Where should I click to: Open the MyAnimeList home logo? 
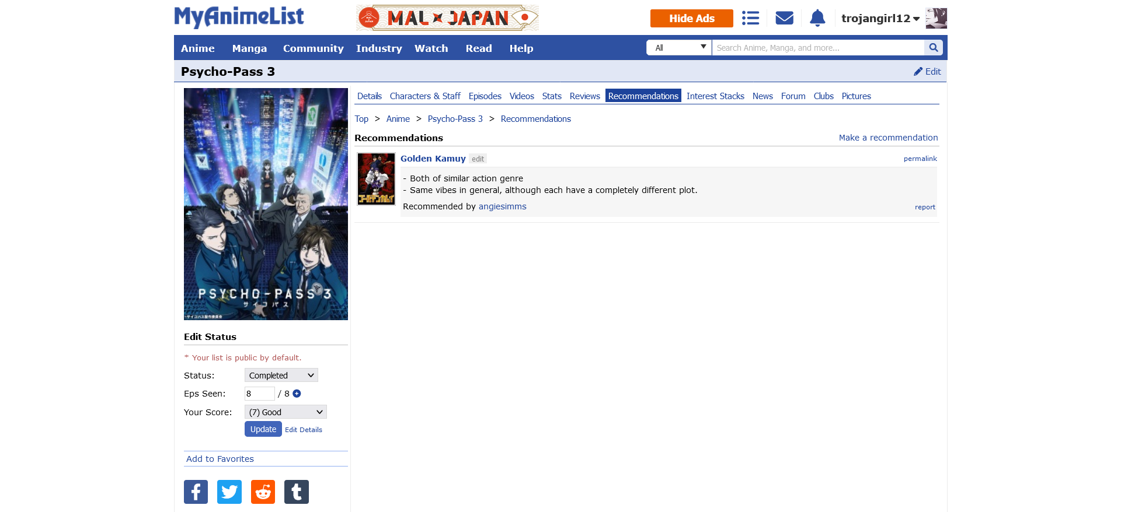239,17
